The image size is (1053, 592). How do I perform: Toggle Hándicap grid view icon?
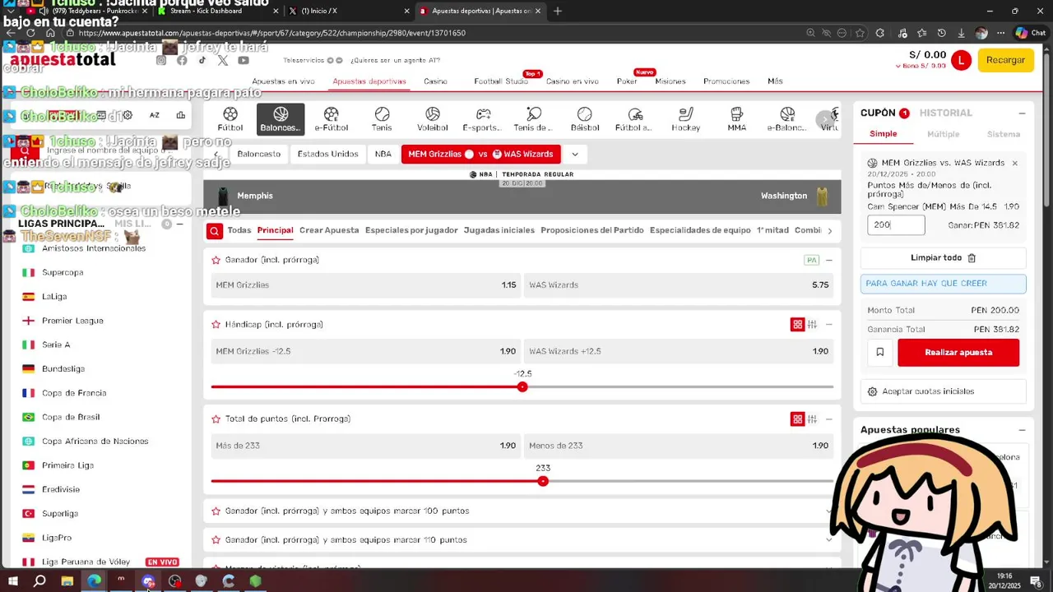point(797,325)
